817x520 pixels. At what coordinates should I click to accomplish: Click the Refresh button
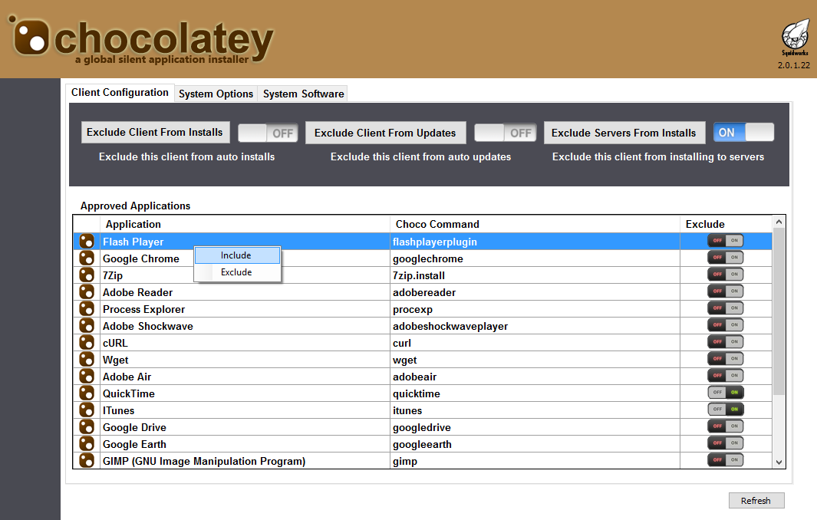click(x=756, y=501)
